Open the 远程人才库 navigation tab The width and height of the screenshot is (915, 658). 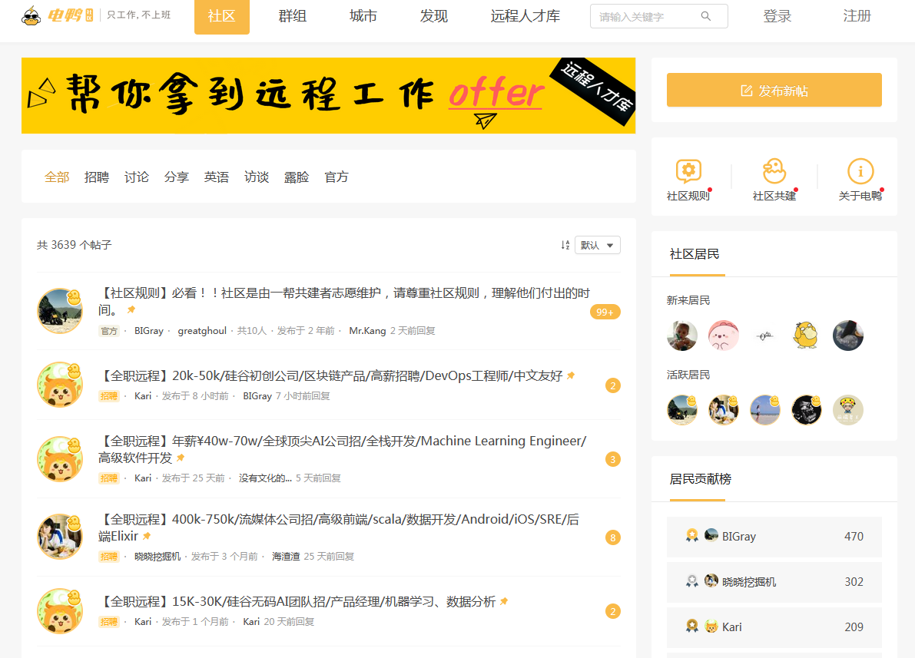pyautogui.click(x=525, y=16)
